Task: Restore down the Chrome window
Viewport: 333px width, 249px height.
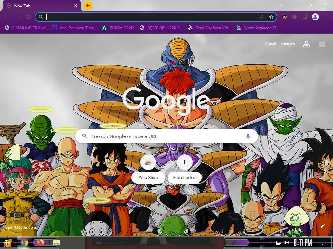Action: click(x=311, y=5)
